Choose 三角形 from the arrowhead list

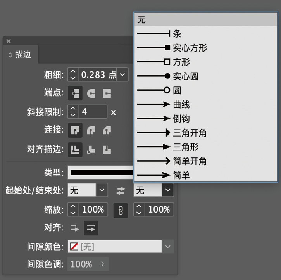[185, 147]
